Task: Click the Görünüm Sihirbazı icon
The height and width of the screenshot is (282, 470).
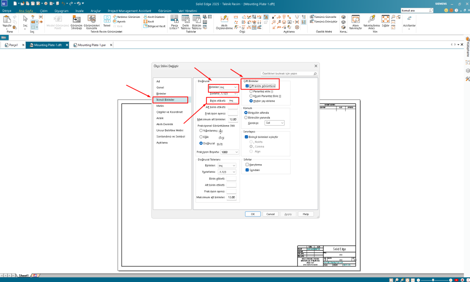Action: (x=76, y=20)
